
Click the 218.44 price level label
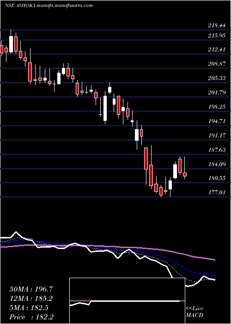click(x=217, y=25)
